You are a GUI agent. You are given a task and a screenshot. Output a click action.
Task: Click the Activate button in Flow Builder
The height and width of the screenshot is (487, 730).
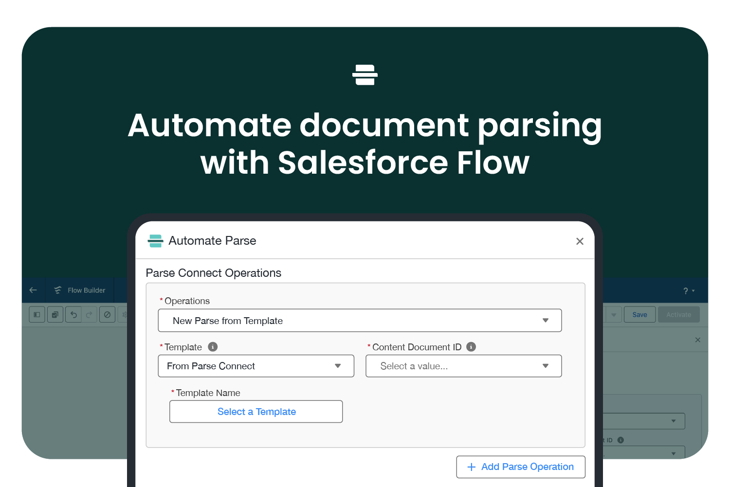click(x=679, y=315)
